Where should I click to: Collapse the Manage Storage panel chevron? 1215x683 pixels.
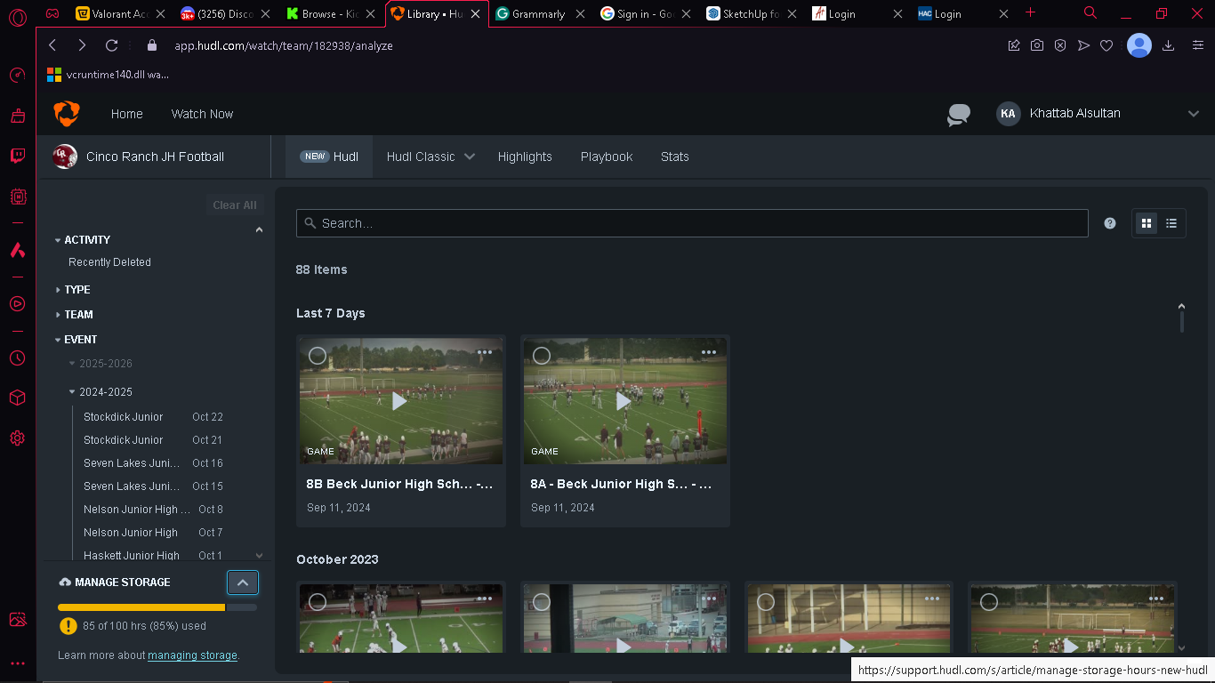(243, 583)
